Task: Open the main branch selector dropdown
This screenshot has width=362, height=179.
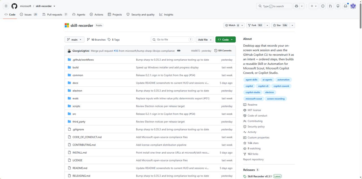Action: (x=74, y=40)
